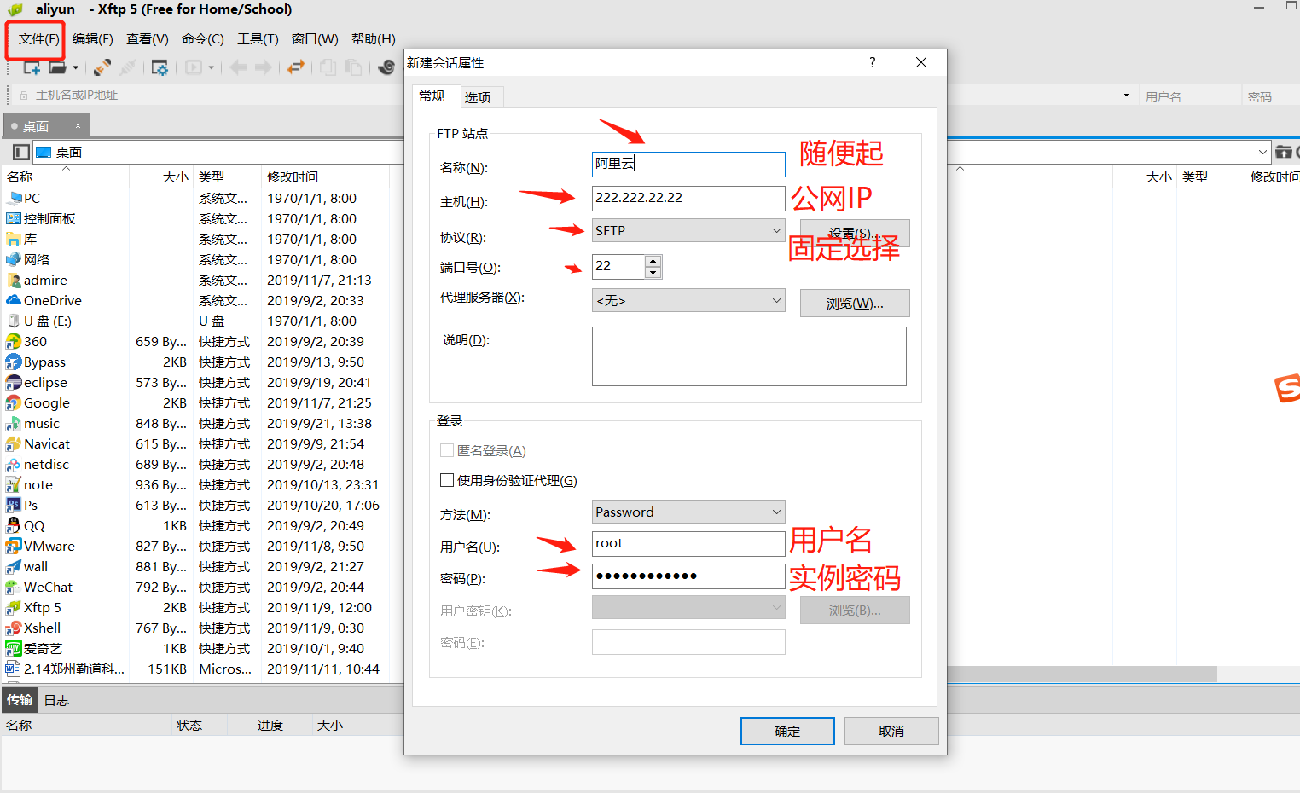Expand the remote pane path dropdown
The height and width of the screenshot is (793, 1300).
(1262, 152)
